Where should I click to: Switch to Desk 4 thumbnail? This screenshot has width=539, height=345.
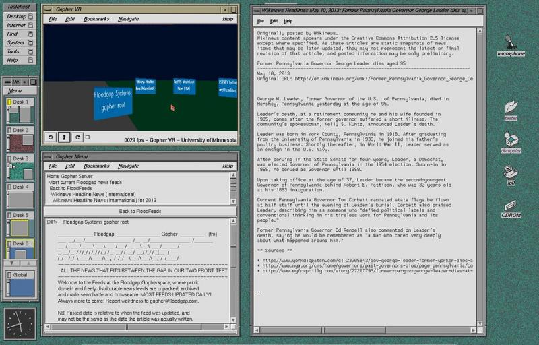tap(20, 195)
